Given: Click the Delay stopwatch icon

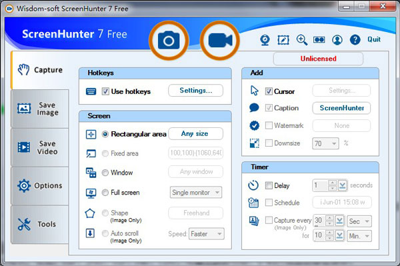Looking at the screenshot, I should point(253,185).
